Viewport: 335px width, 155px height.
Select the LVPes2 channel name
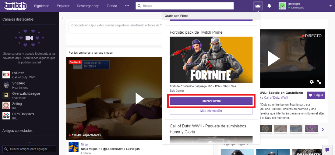[18, 73]
